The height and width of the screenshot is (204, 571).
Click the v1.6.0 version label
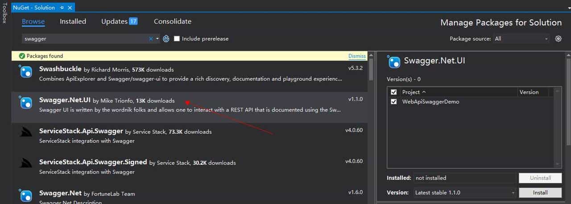356,192
